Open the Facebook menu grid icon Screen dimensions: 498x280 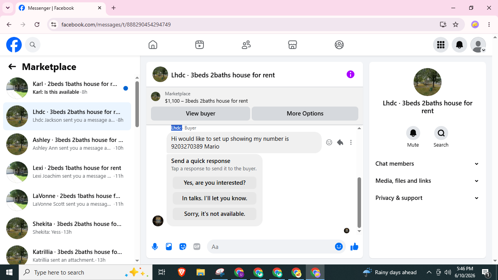441,45
